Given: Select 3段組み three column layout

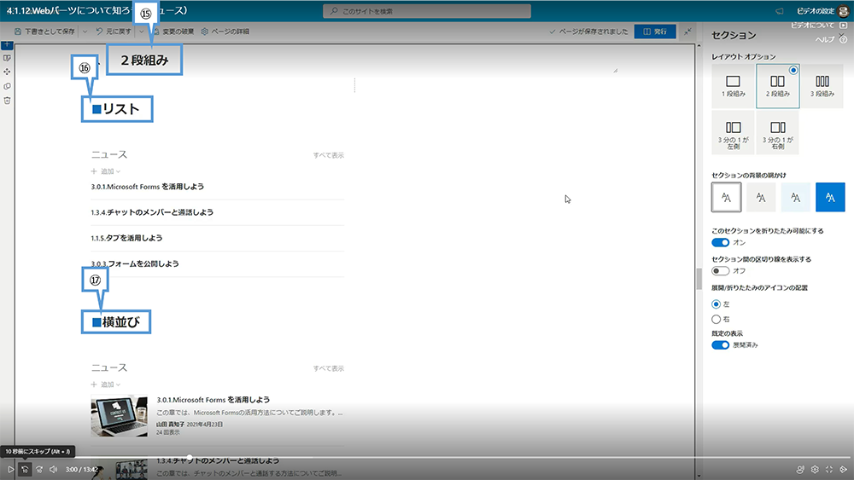Looking at the screenshot, I should pyautogui.click(x=822, y=86).
